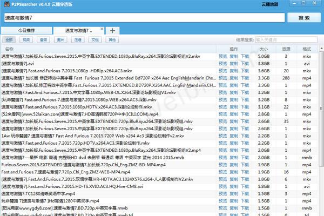Click the P2PSearcher app logo icon

(6, 4)
